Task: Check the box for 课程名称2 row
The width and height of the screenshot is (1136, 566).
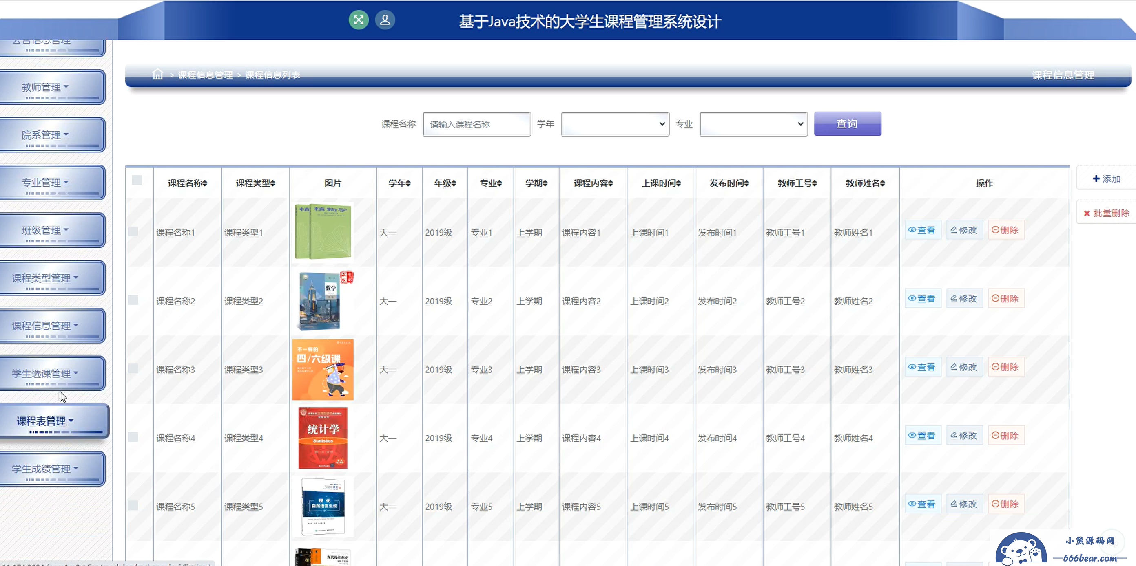Action: point(133,300)
